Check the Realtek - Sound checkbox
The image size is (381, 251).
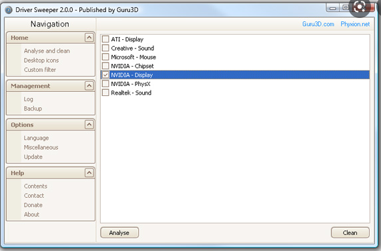pyautogui.click(x=105, y=93)
